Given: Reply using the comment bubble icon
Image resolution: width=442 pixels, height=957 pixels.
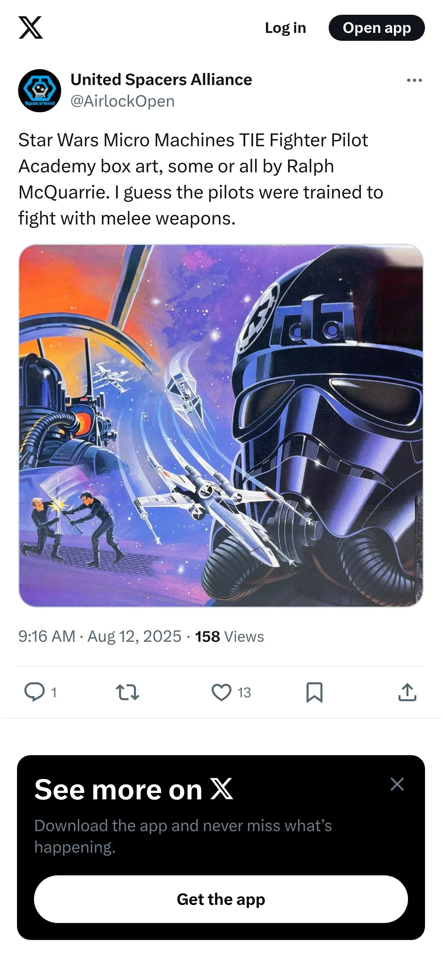Looking at the screenshot, I should click(x=34, y=692).
